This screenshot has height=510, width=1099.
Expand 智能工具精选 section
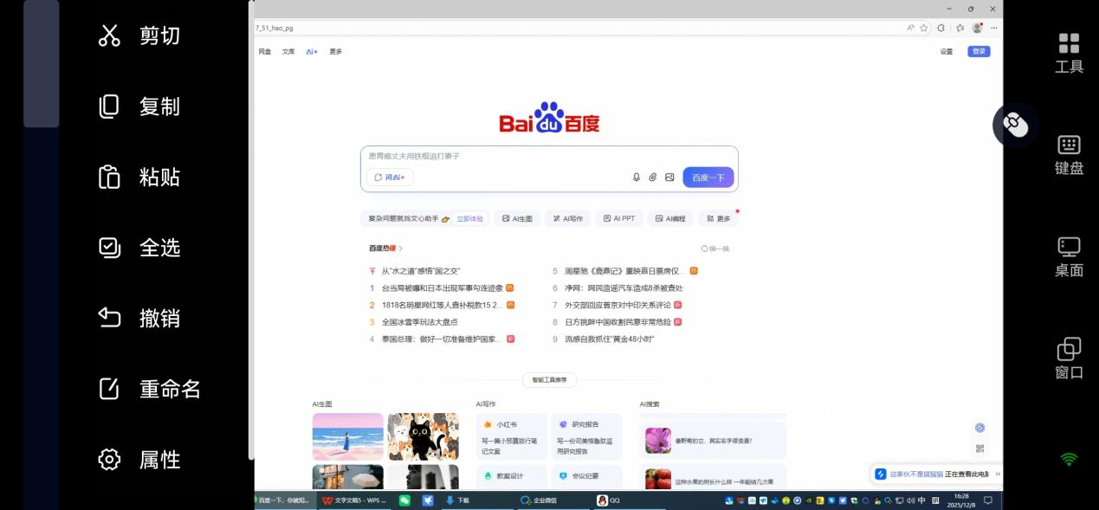click(x=549, y=379)
